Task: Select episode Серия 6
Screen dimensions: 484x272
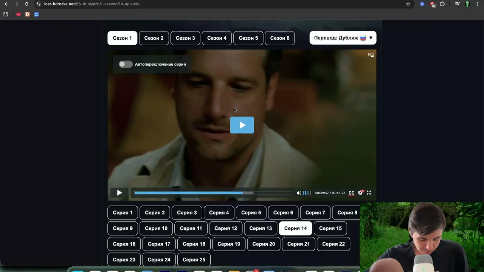Action: (x=283, y=213)
